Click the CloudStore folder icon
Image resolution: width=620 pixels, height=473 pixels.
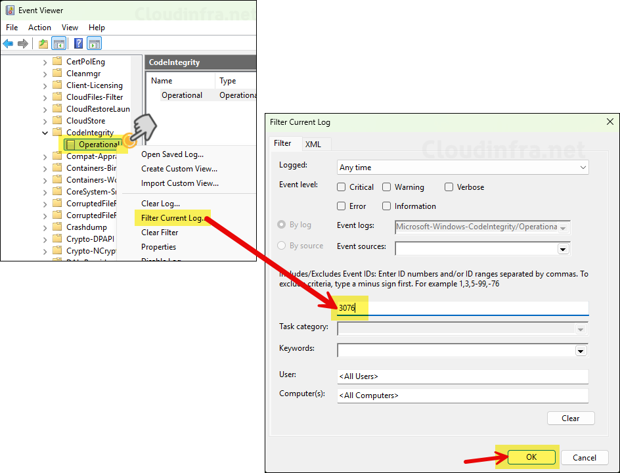pos(58,121)
